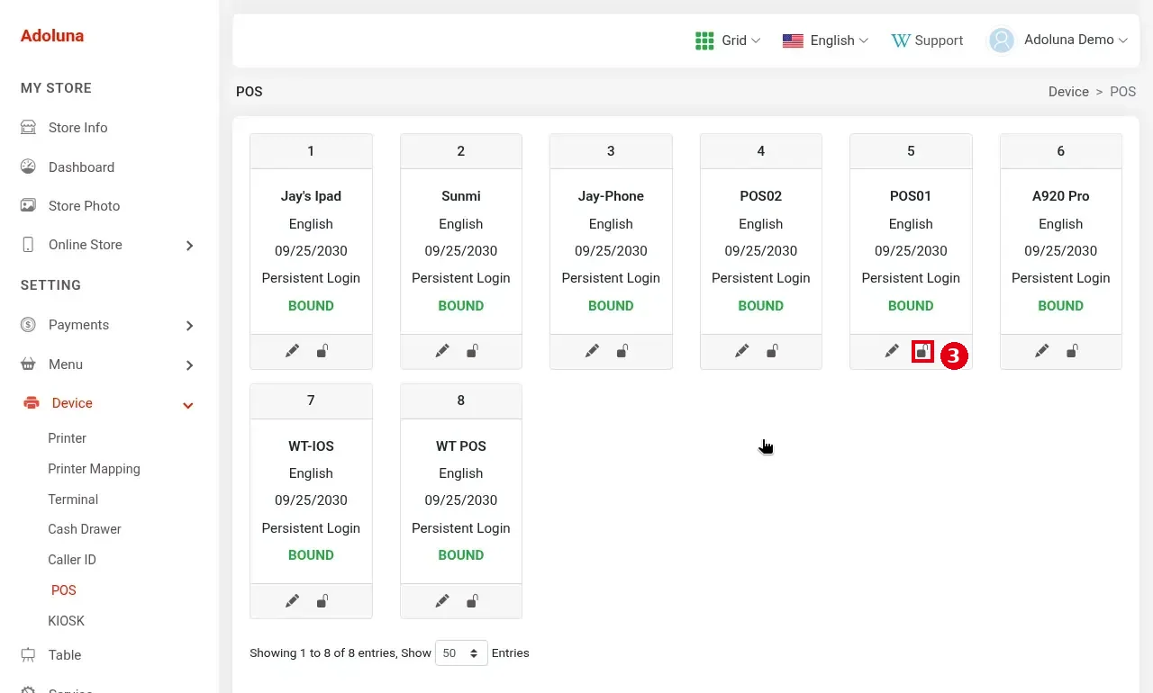Click the A920 Pro device name

coord(1060,196)
